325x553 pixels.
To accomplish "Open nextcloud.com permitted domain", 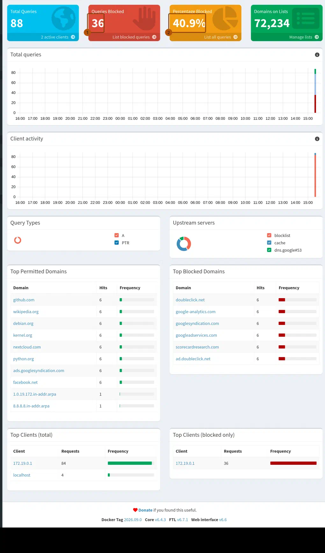I will point(27,347).
